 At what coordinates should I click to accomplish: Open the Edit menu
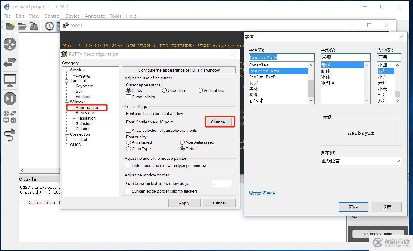coord(20,16)
